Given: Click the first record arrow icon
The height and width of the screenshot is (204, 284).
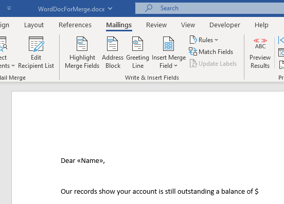Looking at the screenshot, I should pos(281,40).
